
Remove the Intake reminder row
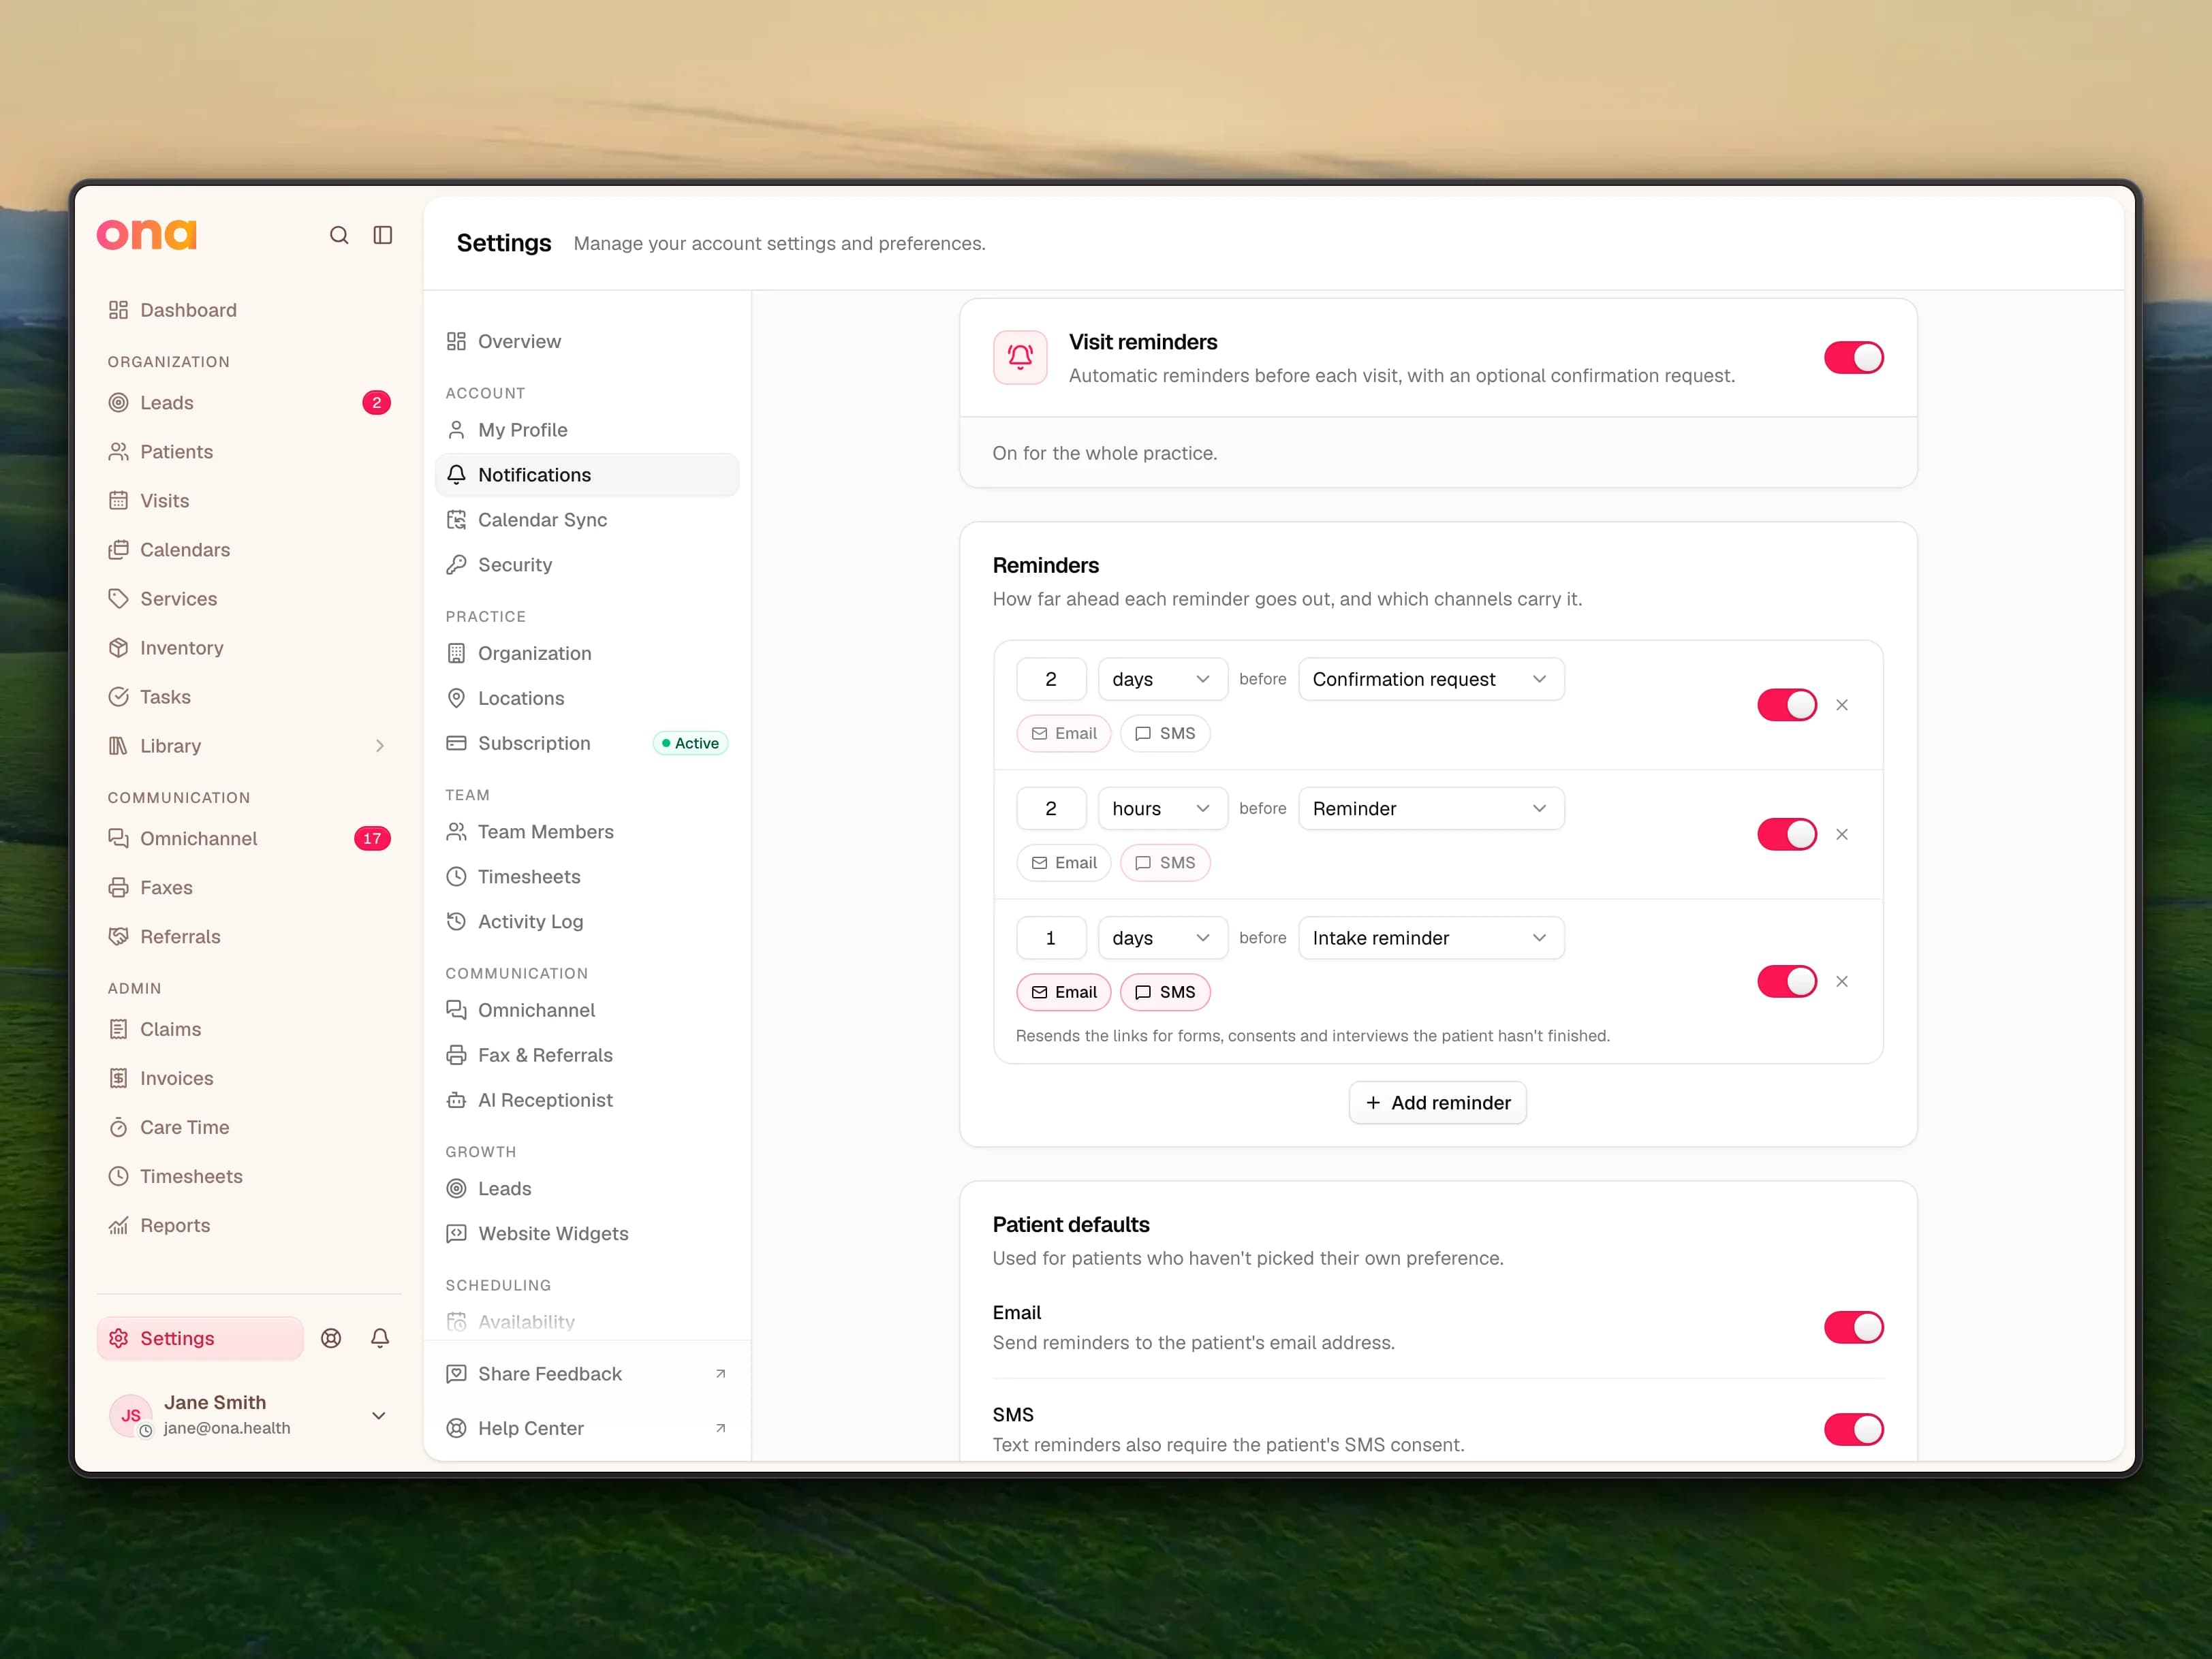[1842, 981]
